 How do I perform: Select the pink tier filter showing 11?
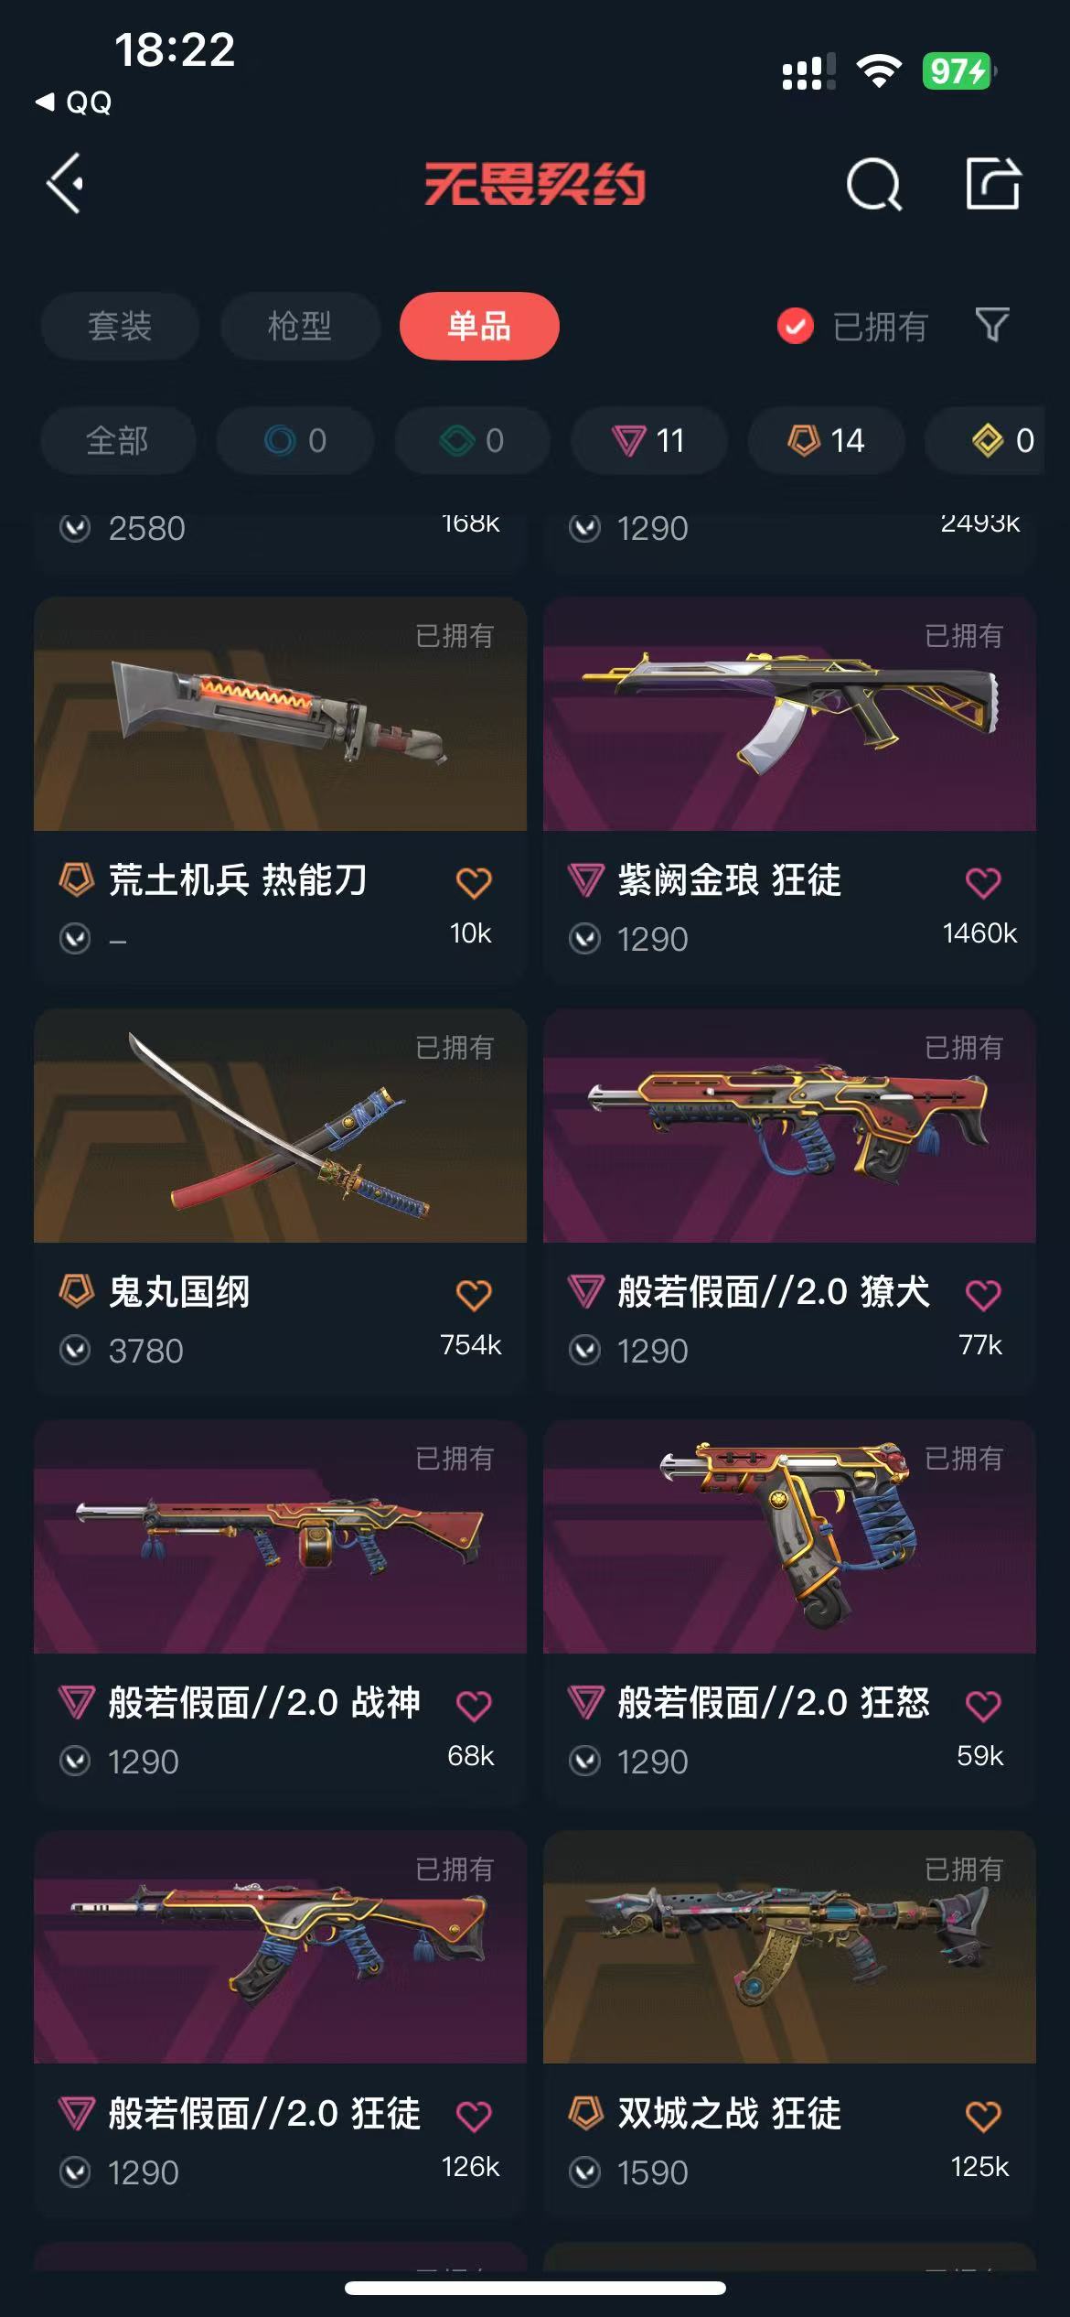649,440
